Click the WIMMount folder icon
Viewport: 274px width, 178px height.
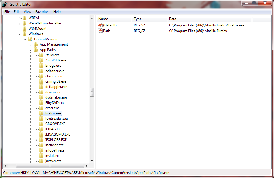click(25, 29)
